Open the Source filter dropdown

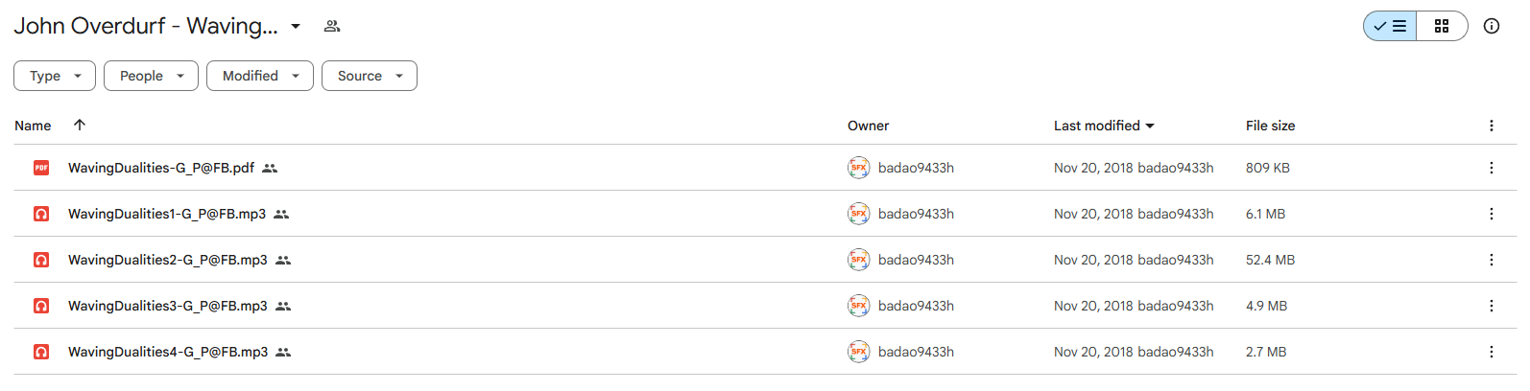(370, 76)
